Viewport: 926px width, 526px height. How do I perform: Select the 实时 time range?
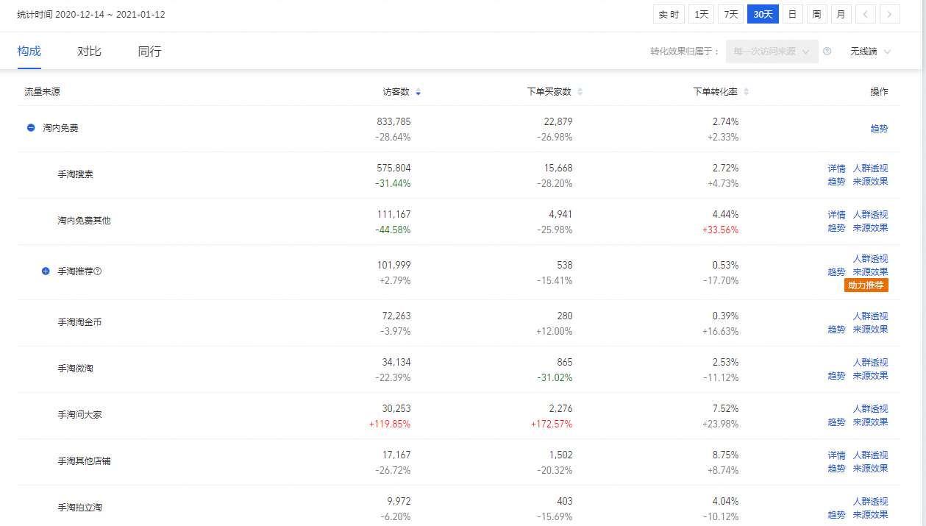[669, 14]
